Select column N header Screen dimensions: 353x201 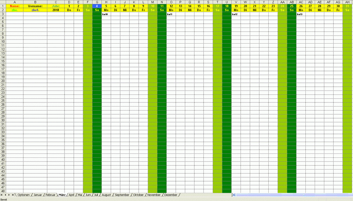click(x=162, y=2)
